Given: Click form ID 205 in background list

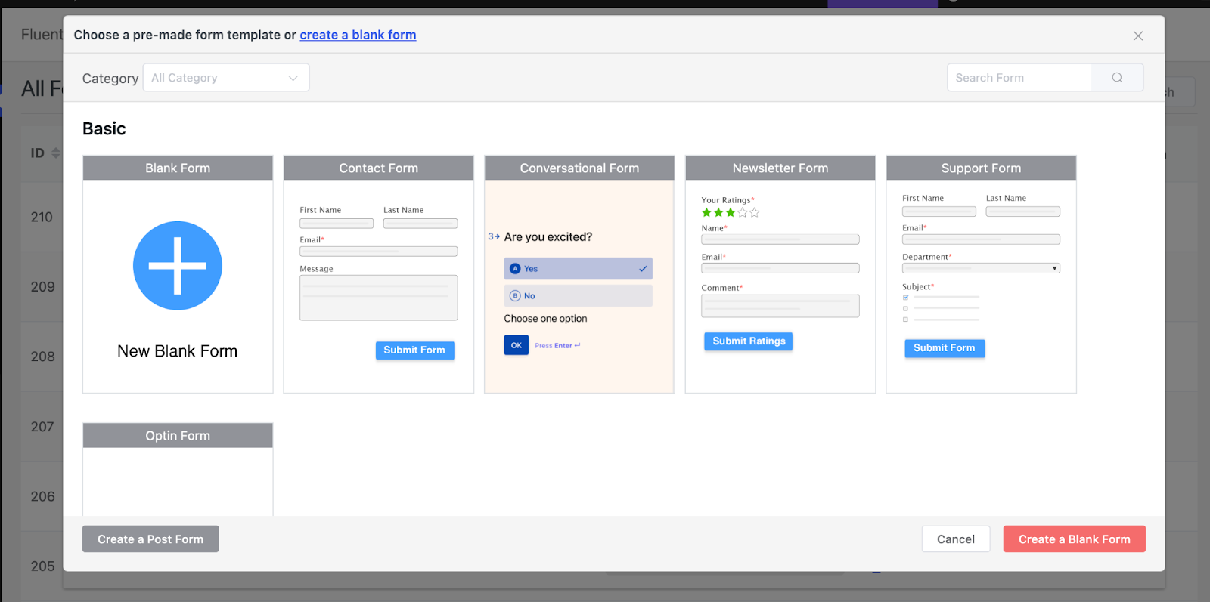Looking at the screenshot, I should (x=42, y=566).
